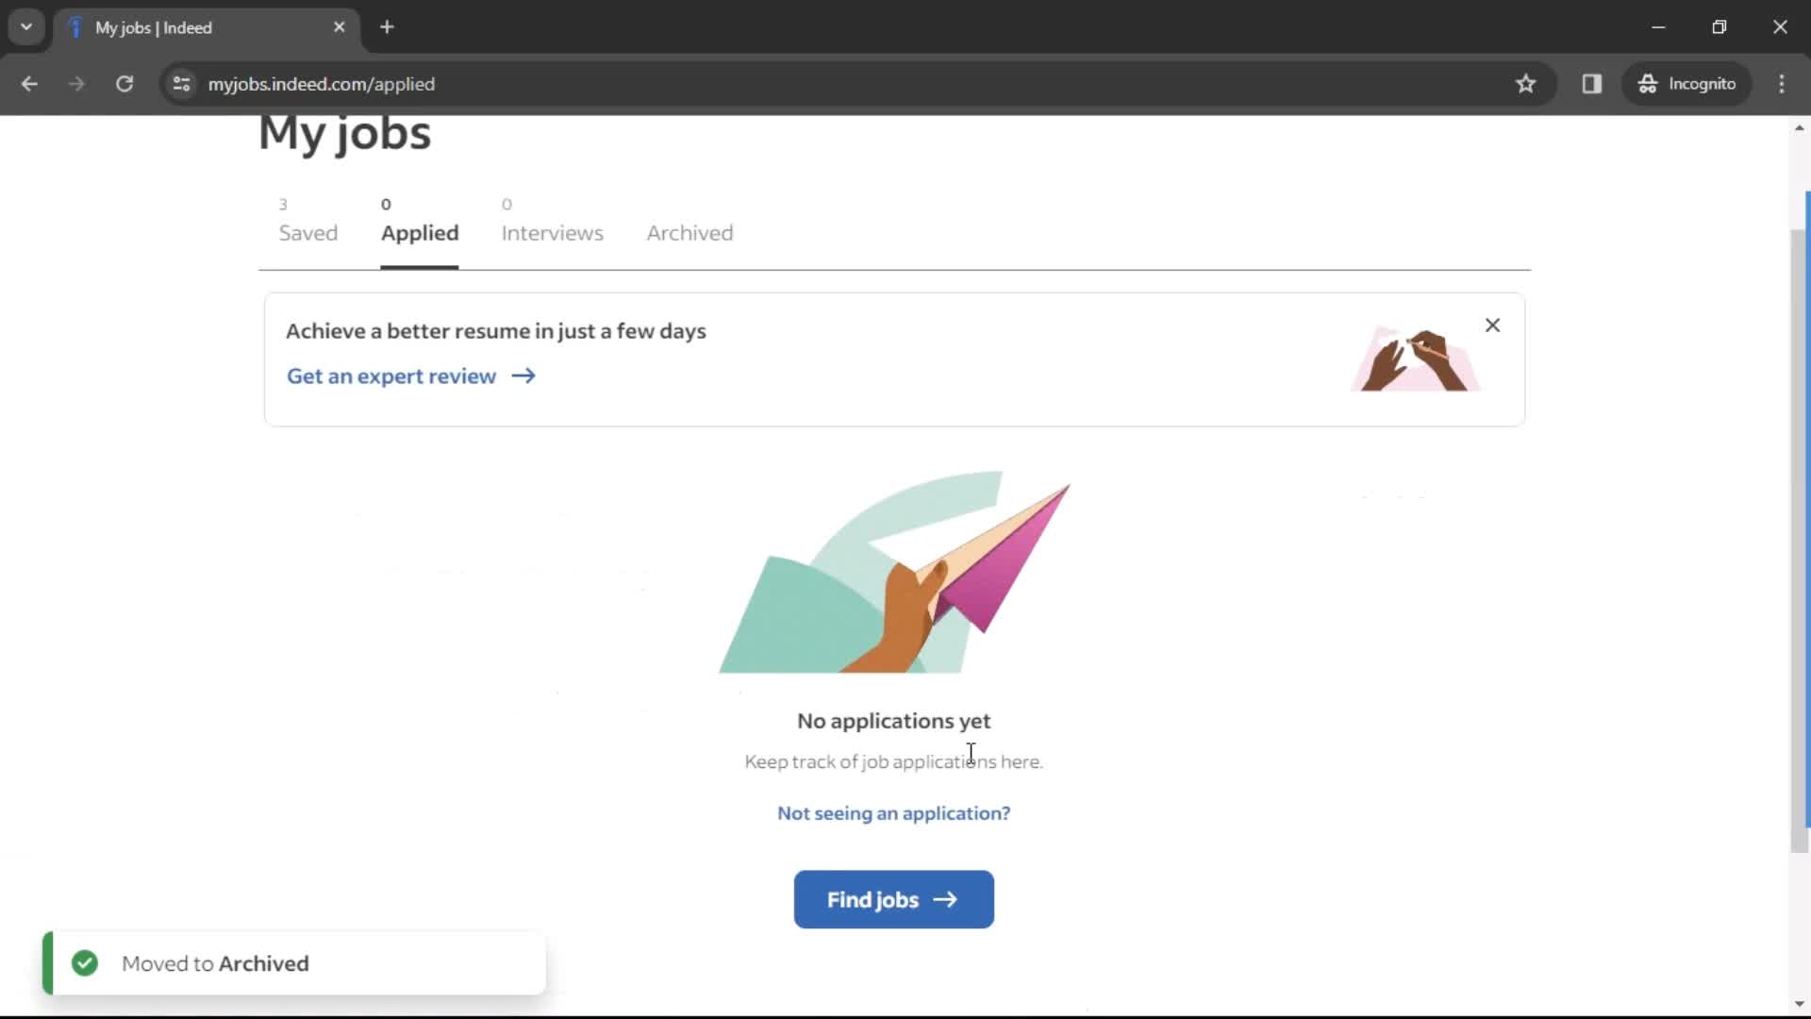
Task: Click the reload page icon
Action: 124,83
